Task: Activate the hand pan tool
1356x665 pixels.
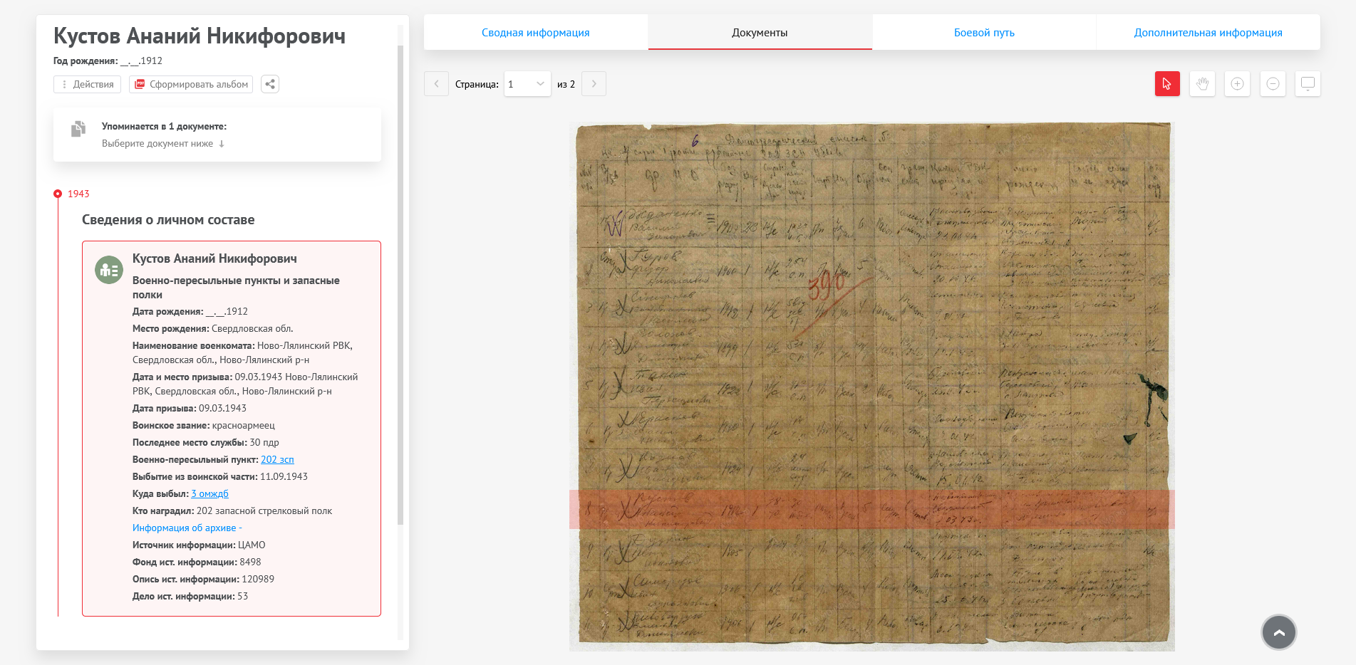Action: (x=1202, y=84)
